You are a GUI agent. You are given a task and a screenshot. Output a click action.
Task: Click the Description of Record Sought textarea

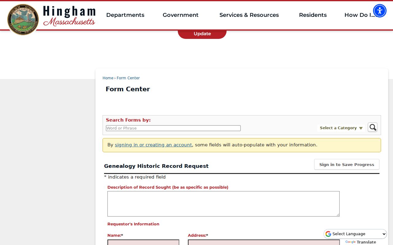(224, 204)
